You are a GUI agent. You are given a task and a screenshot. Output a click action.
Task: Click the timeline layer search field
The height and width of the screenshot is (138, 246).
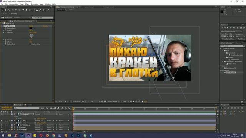point(27,108)
